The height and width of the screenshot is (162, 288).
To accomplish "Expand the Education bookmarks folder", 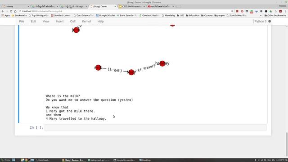I will (x=193, y=15).
